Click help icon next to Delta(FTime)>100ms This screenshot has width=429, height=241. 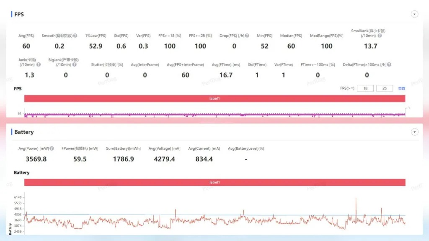pyautogui.click(x=389, y=65)
